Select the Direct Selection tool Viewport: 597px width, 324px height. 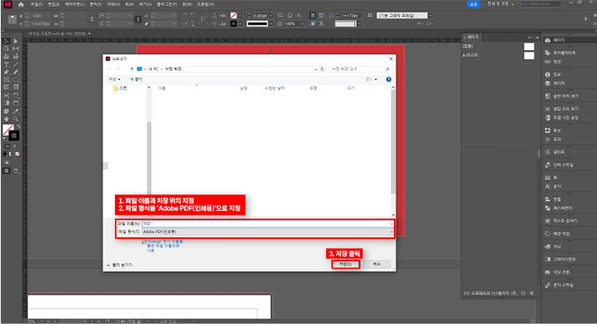[16, 41]
